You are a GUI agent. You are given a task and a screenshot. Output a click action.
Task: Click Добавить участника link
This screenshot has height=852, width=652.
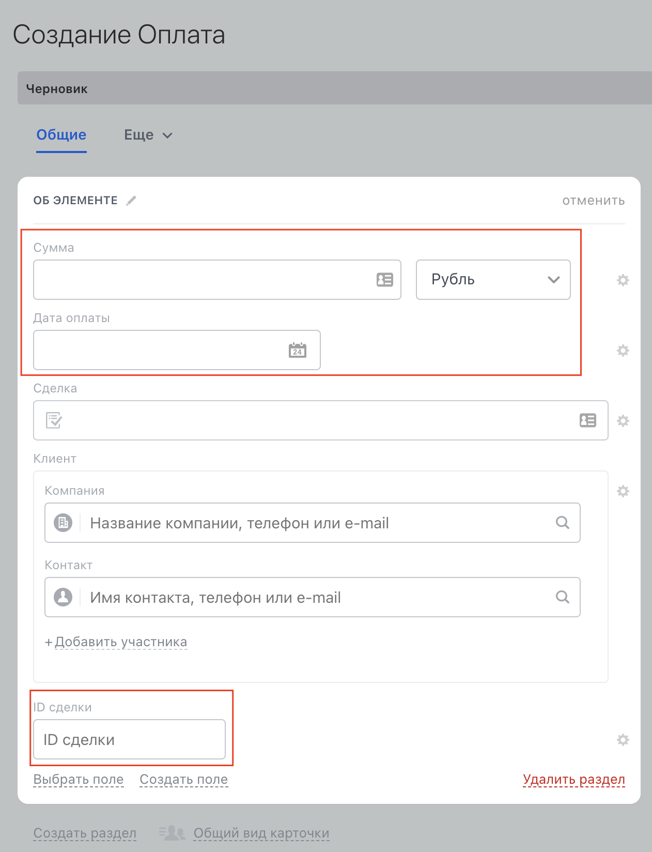tap(116, 642)
